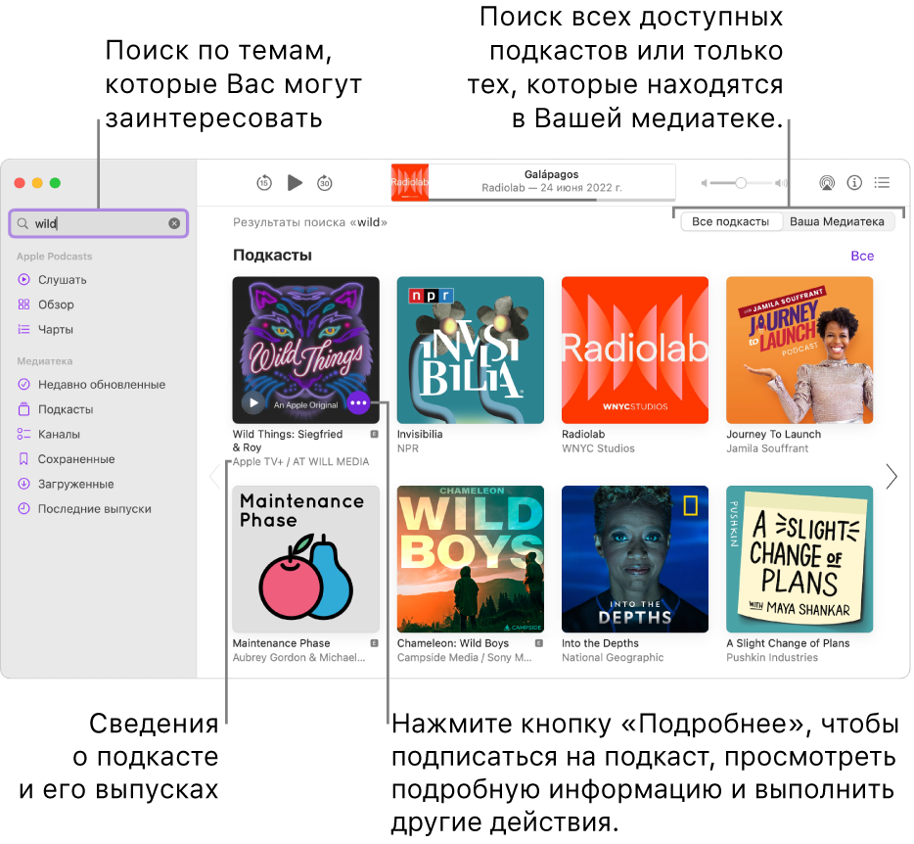Image resolution: width=914 pixels, height=844 pixels.
Task: Click the Play button in toolbar
Action: tap(295, 183)
